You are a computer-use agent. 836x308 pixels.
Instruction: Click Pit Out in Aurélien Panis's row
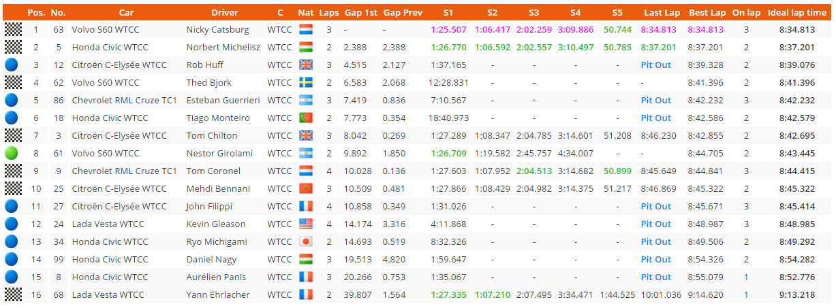(x=655, y=277)
